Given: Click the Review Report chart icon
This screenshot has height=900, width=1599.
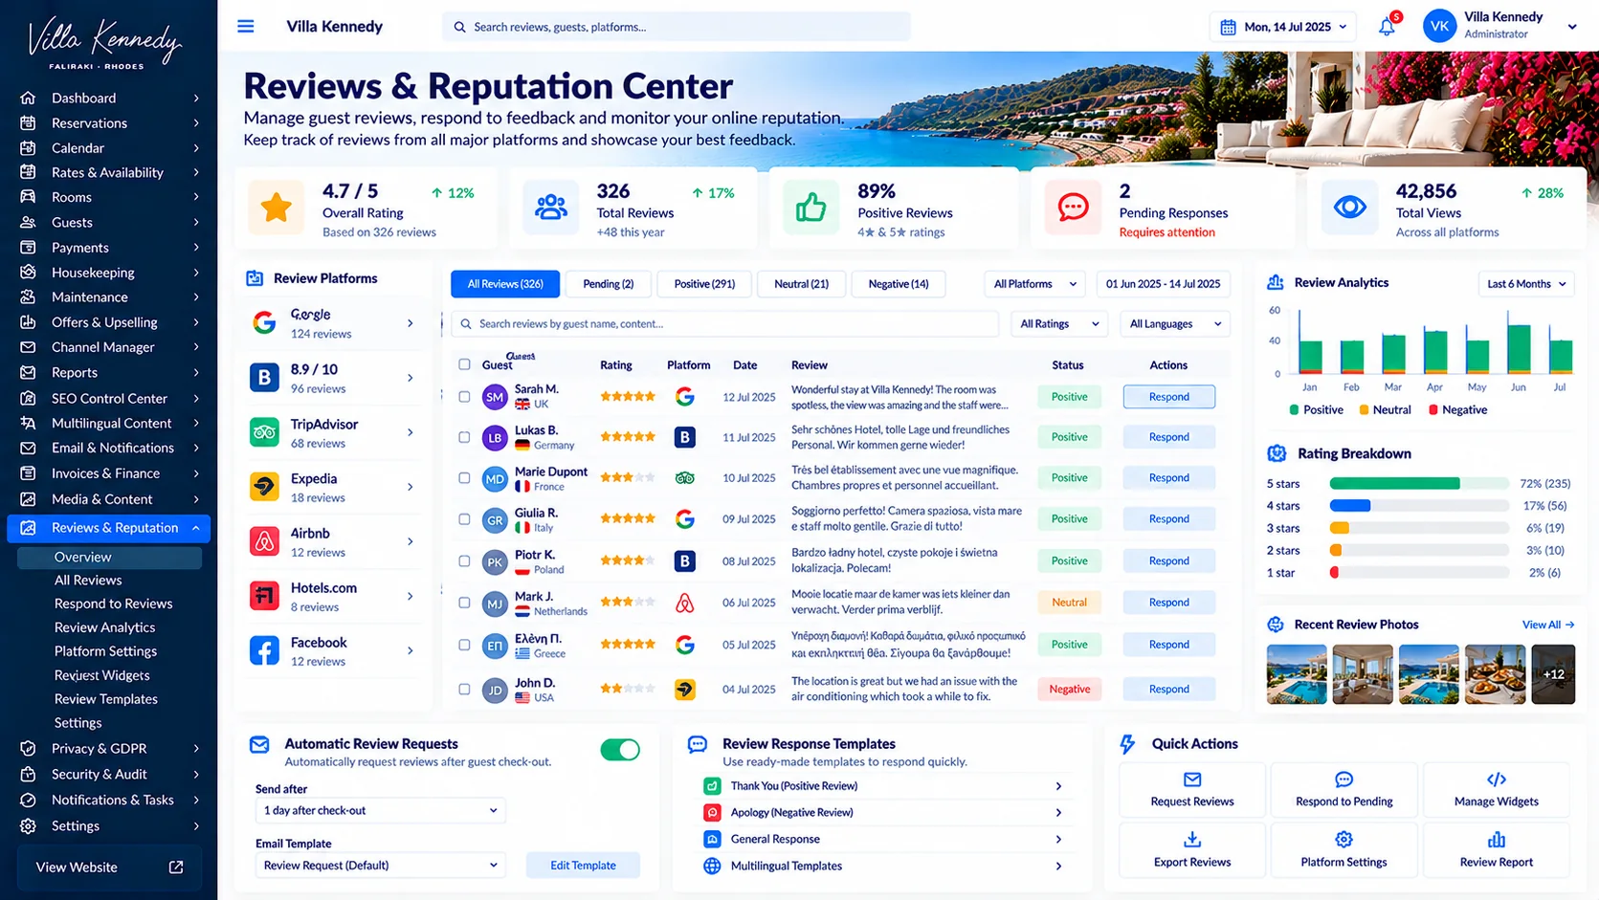Looking at the screenshot, I should (x=1497, y=840).
